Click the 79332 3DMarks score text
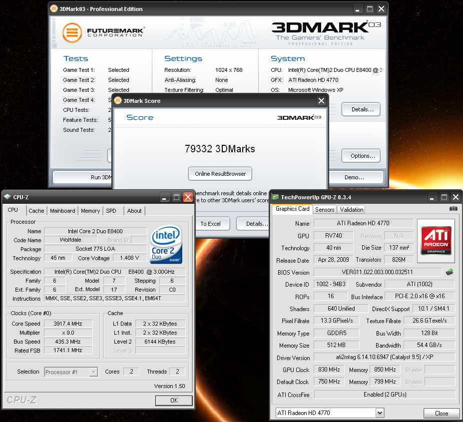Image resolution: width=463 pixels, height=422 pixels. click(x=220, y=149)
